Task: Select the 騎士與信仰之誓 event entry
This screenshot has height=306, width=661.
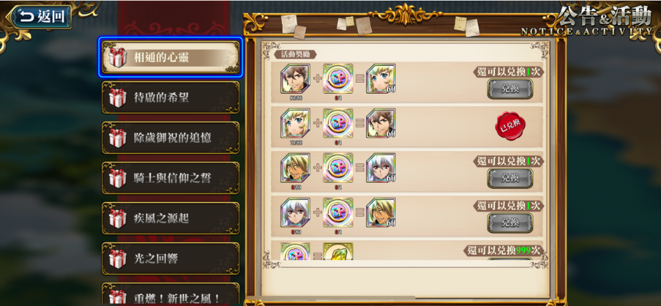Action: [170, 178]
